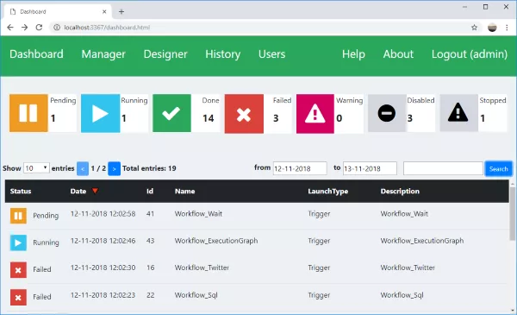Image resolution: width=517 pixels, height=315 pixels.
Task: Close the Dashboard browser tab
Action: [x=104, y=11]
